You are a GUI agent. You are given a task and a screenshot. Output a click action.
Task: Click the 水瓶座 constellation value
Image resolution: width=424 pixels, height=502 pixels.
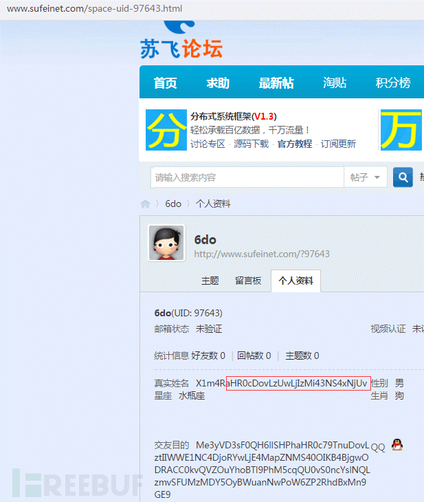(191, 396)
